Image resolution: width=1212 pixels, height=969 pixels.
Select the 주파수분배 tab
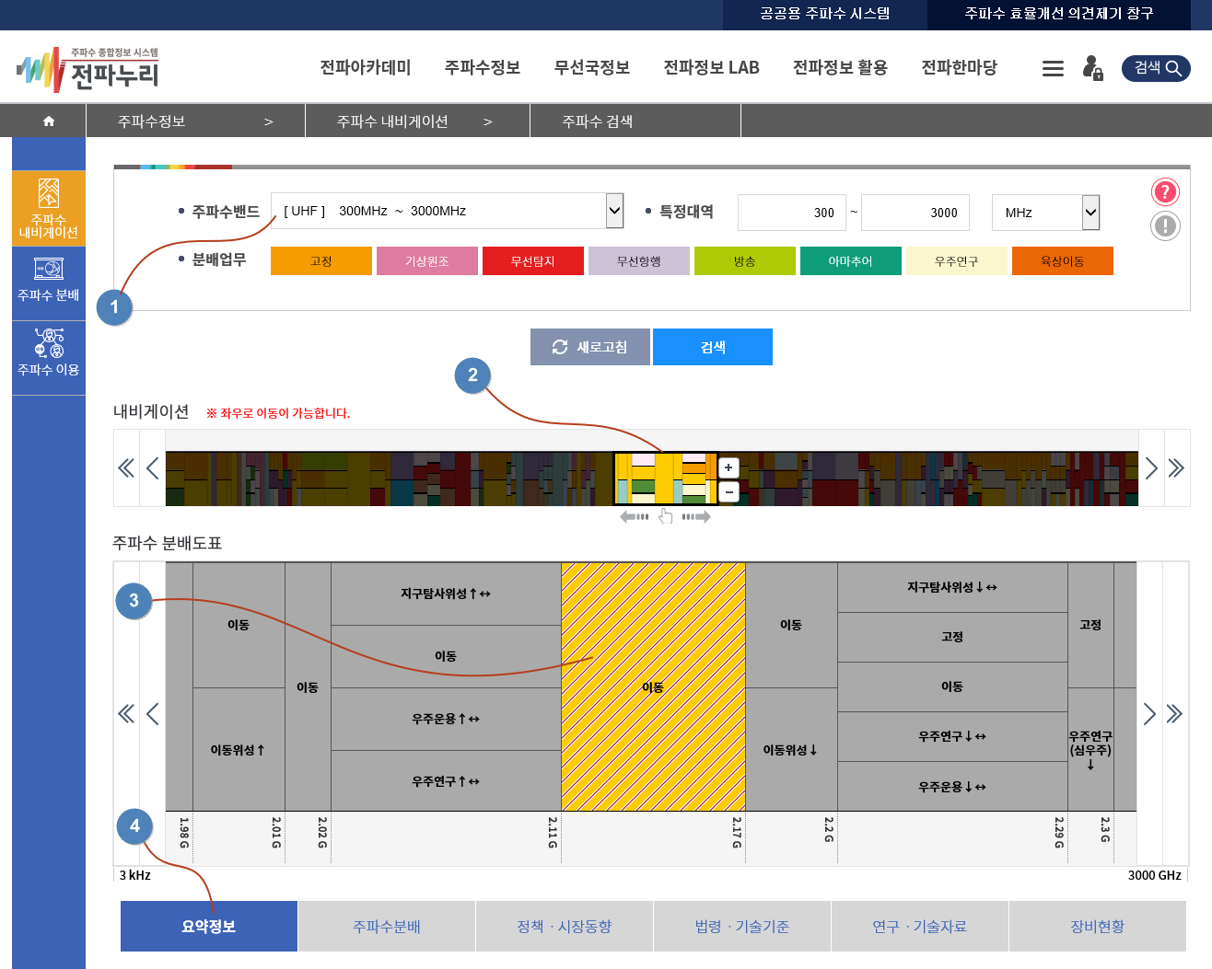(x=387, y=926)
